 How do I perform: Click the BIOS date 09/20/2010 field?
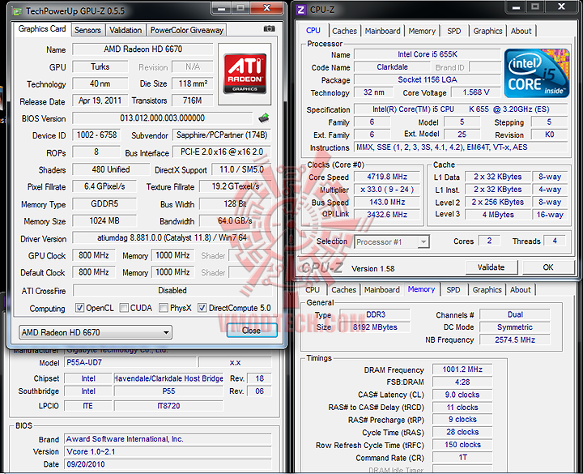pyautogui.click(x=168, y=464)
